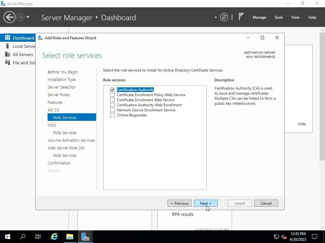Open File Explorer from taskbar
The image size is (325, 243).
tap(70, 237)
